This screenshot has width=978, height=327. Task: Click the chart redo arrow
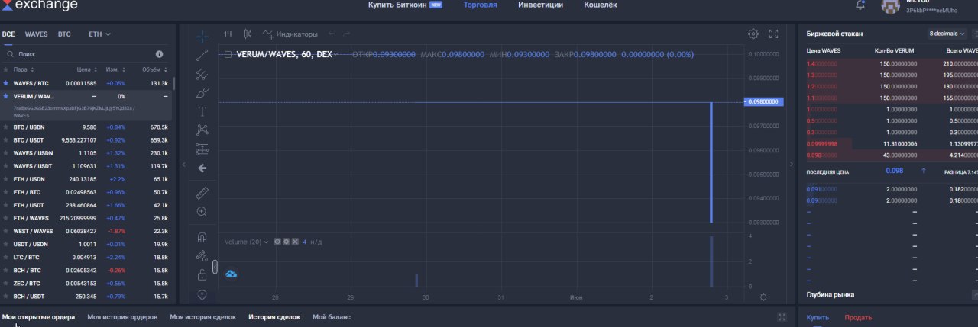pyautogui.click(x=347, y=34)
